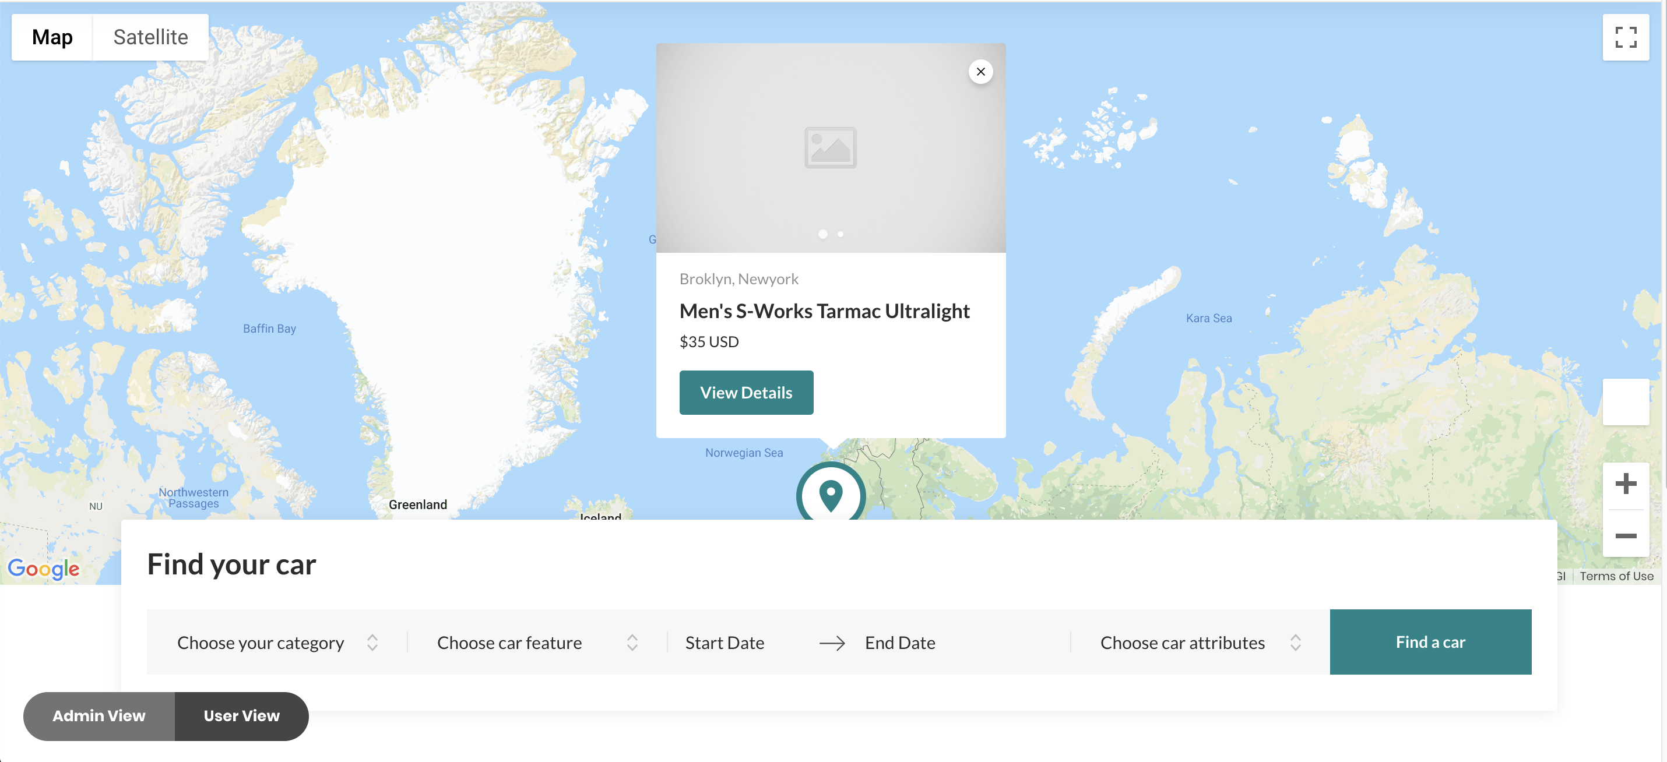Open the Terms of Use link
This screenshot has width=1667, height=762.
[1615, 576]
